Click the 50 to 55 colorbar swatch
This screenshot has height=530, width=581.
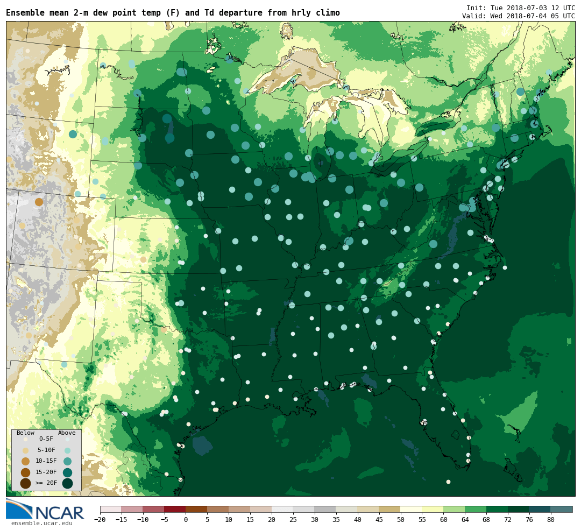click(x=412, y=509)
